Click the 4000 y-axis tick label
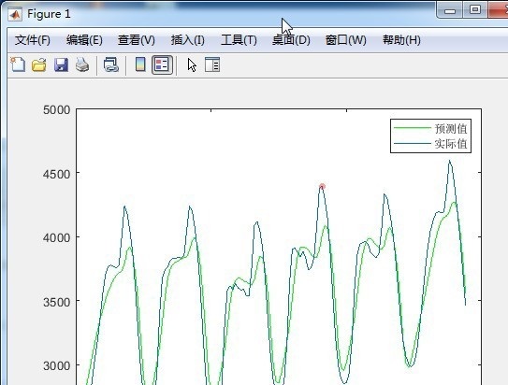The height and width of the screenshot is (385, 508). click(x=57, y=237)
